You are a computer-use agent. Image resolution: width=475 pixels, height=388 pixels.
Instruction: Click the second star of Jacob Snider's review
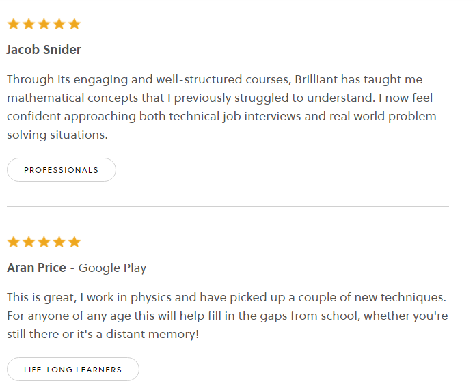point(29,25)
